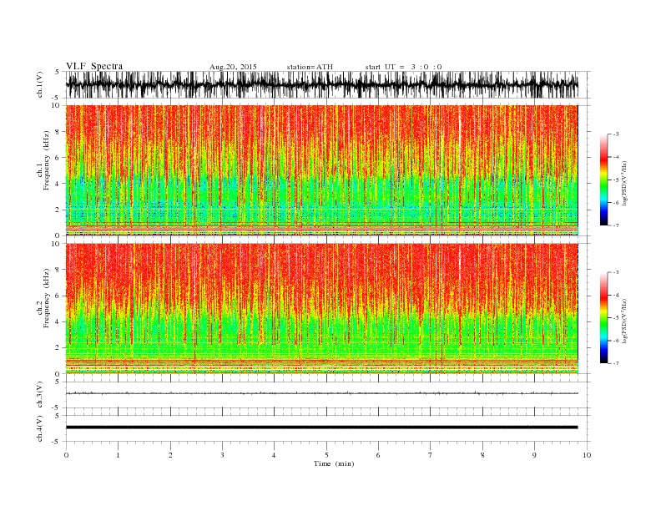This screenshot has width=661, height=511.
Task: Click the ch.1 spectrogram panel
Action: click(321, 170)
